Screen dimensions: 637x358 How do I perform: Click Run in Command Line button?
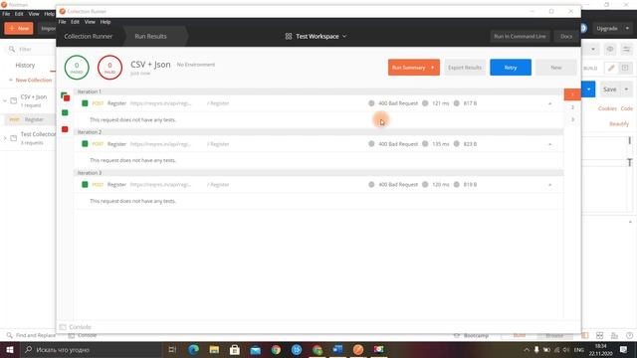pyautogui.click(x=520, y=36)
